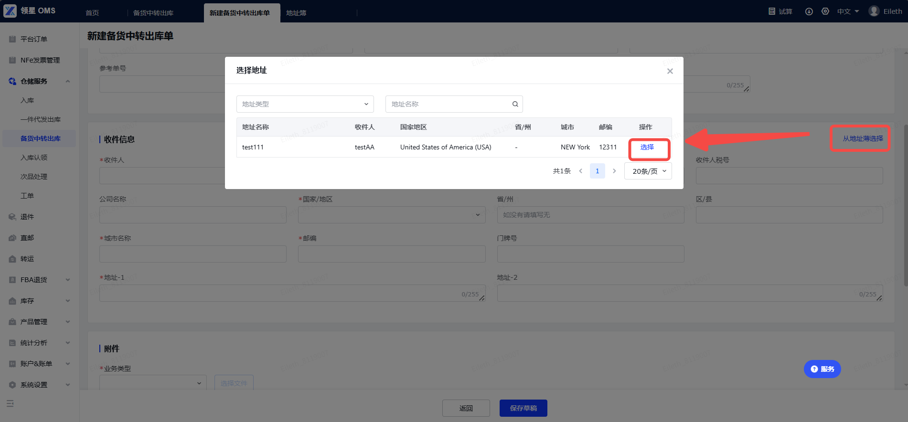The height and width of the screenshot is (422, 908).
Task: Expand the 统计分析 menu chevron
Action: pos(68,343)
